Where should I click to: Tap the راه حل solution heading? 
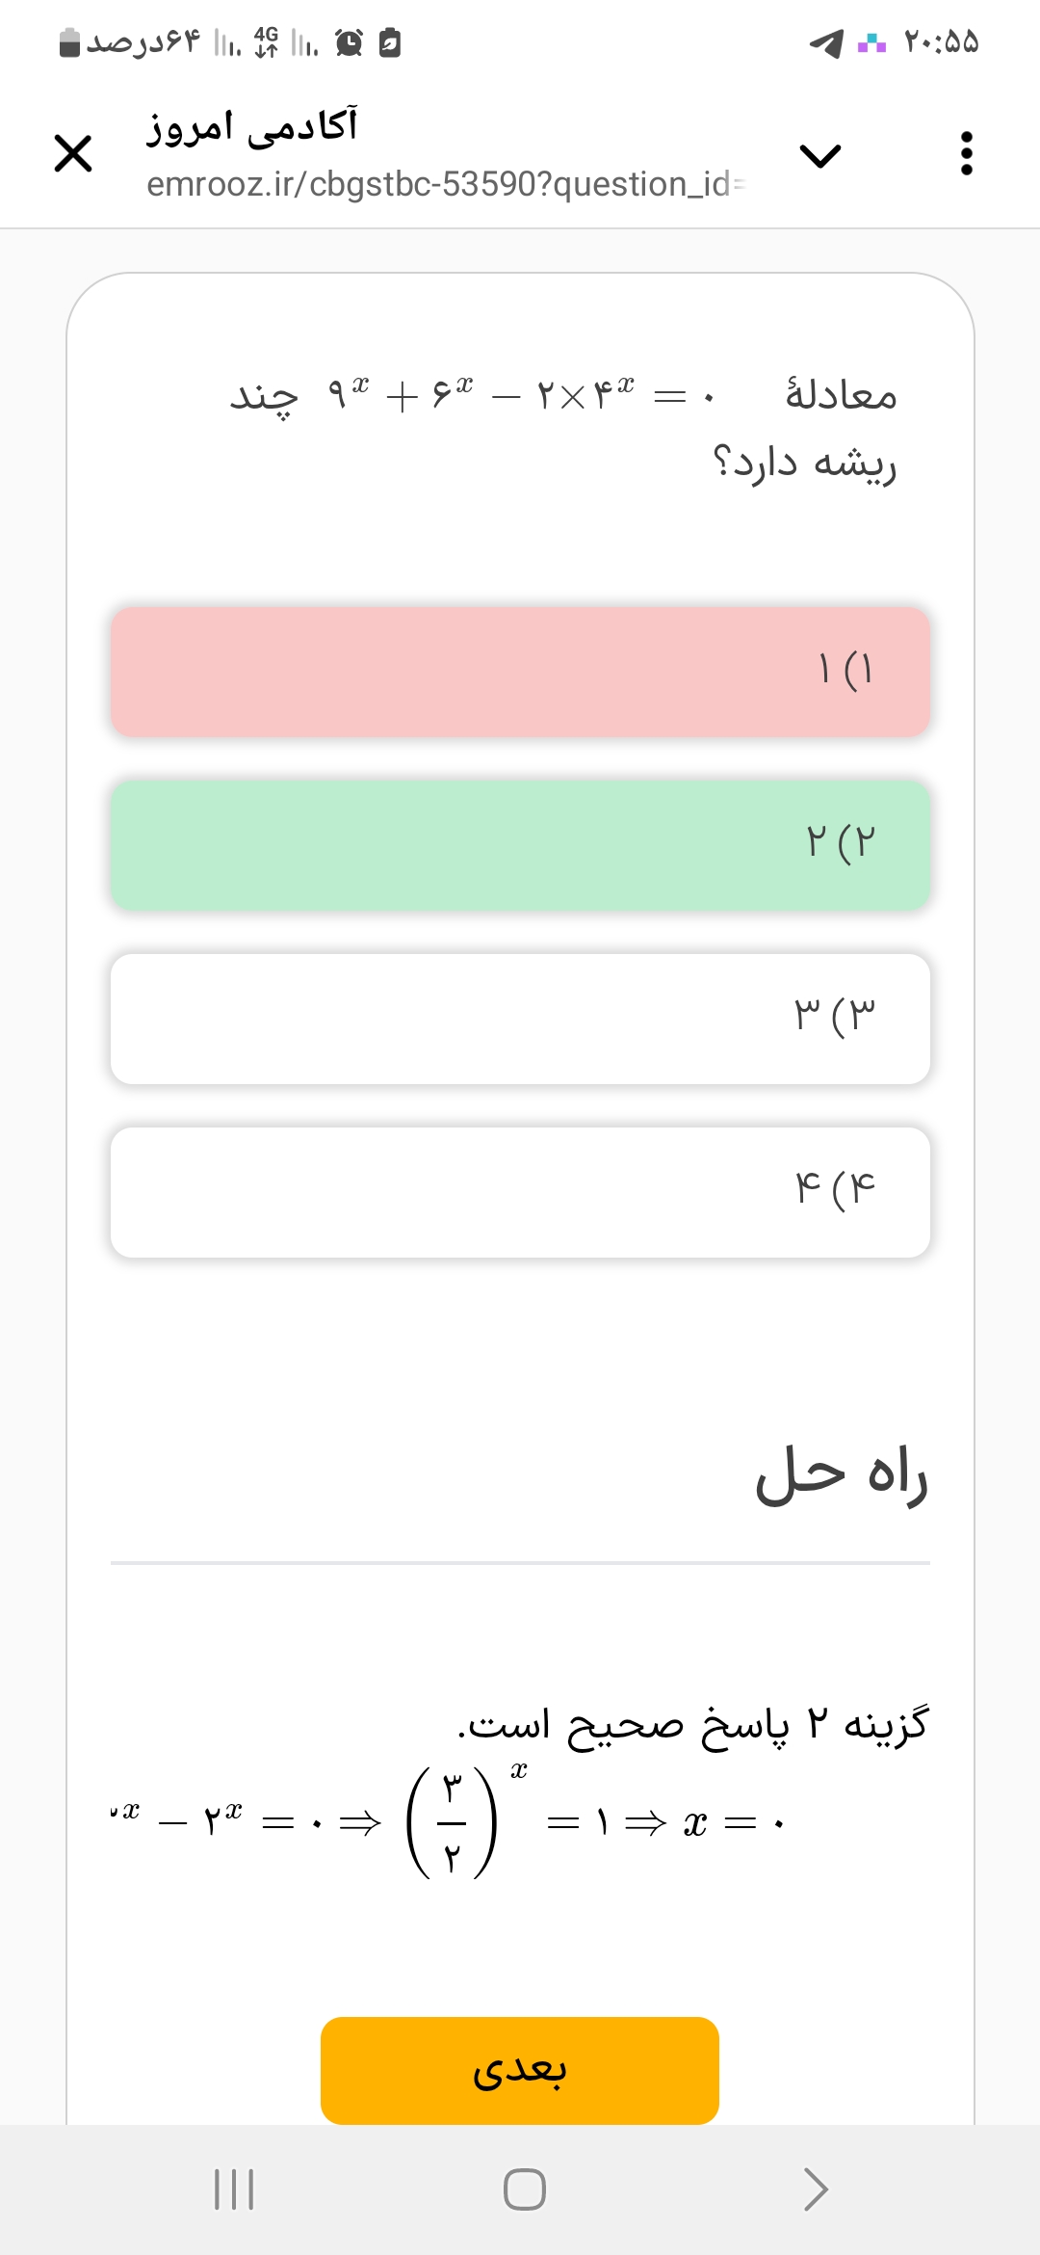[841, 1475]
